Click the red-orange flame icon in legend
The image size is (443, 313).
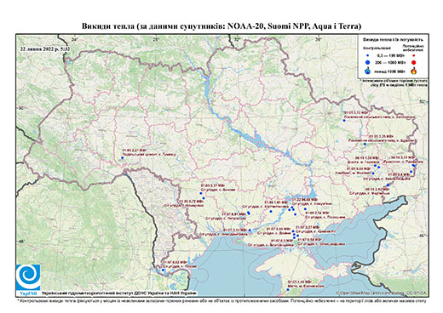click(414, 71)
